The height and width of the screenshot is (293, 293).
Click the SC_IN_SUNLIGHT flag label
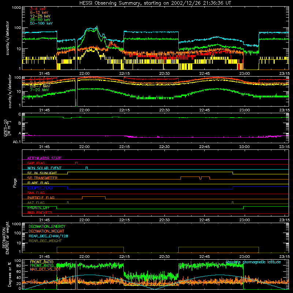coord(42,173)
